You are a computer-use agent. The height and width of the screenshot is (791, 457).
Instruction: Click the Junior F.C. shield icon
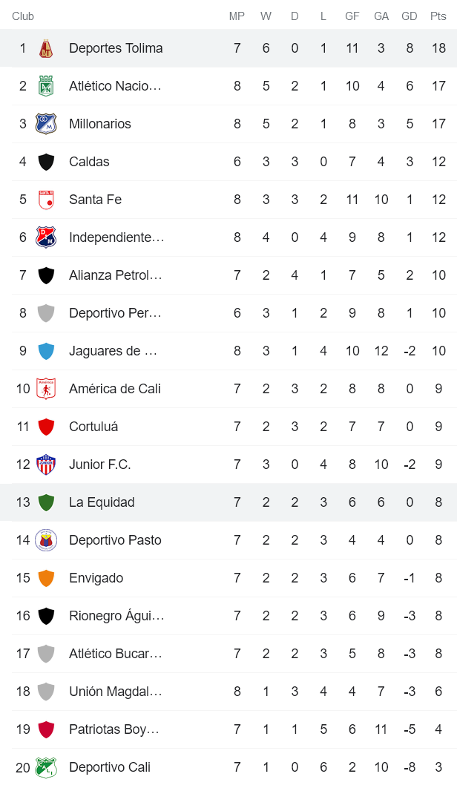point(45,464)
